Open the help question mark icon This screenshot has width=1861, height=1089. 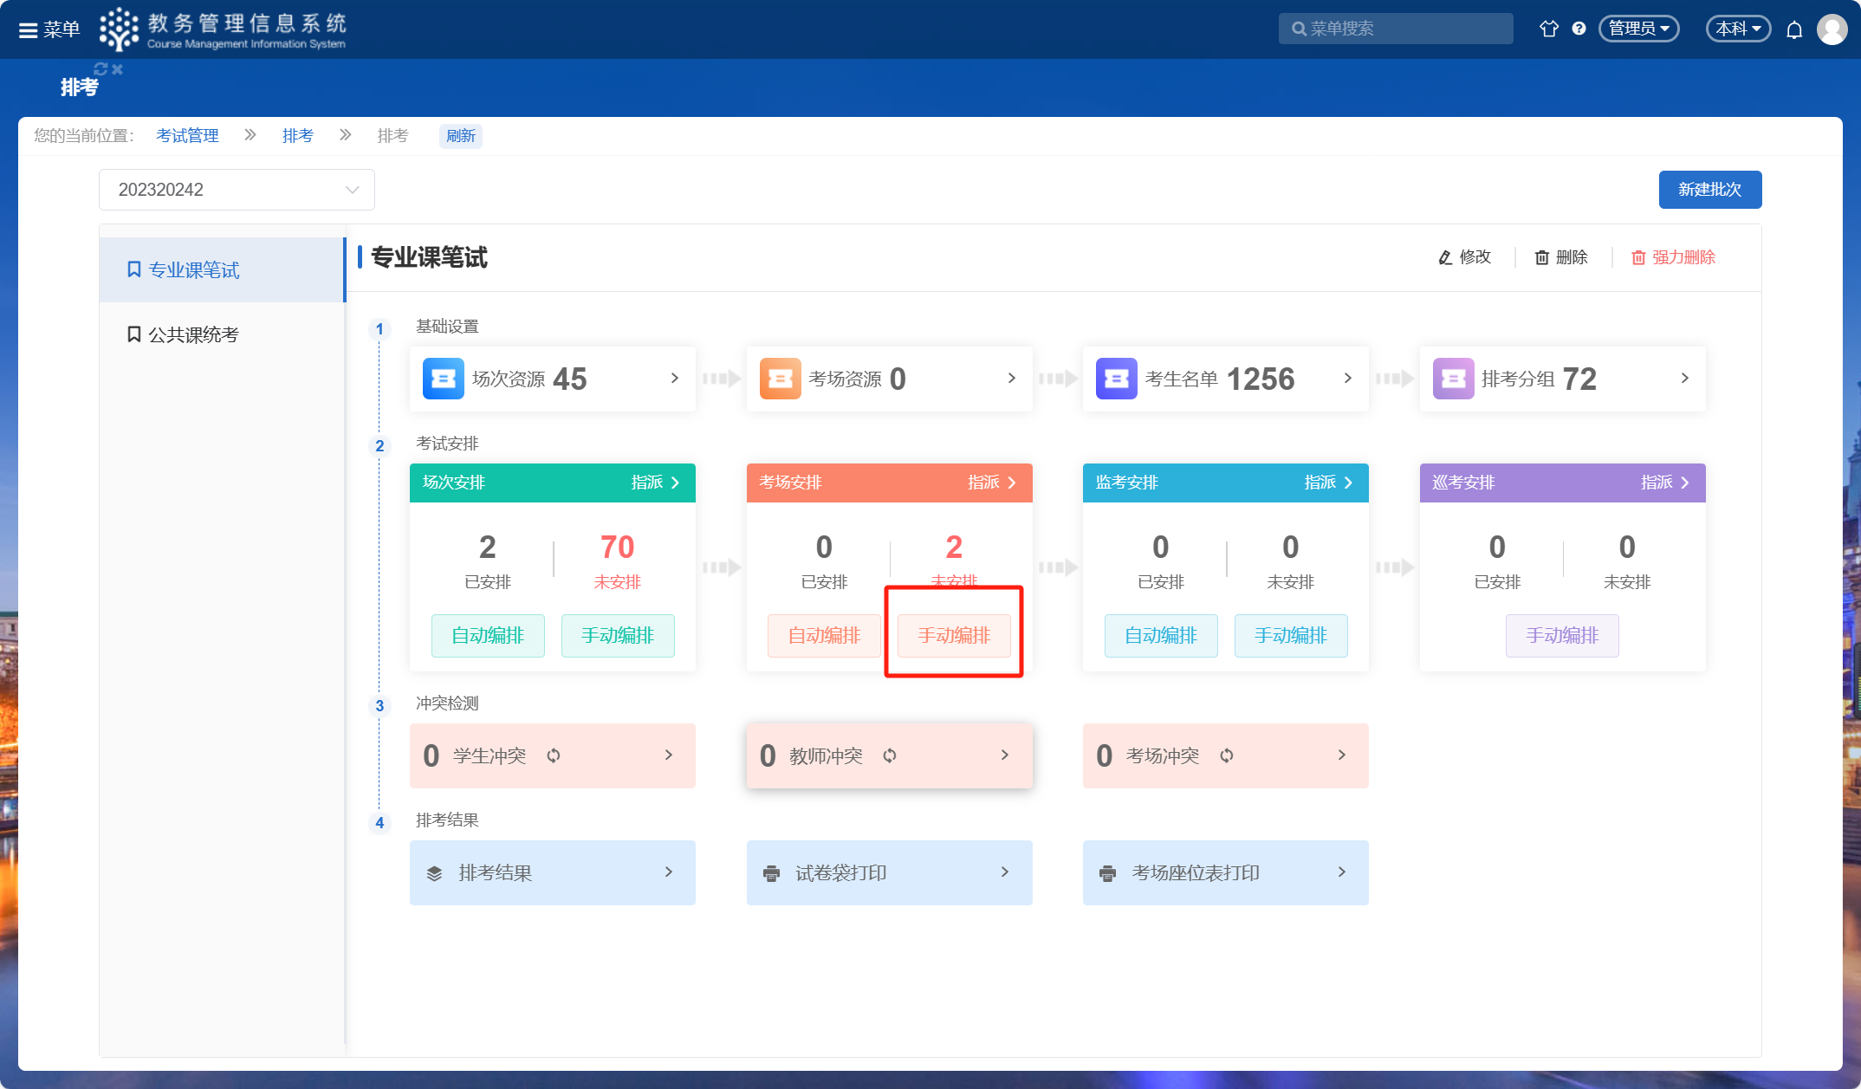point(1579,29)
